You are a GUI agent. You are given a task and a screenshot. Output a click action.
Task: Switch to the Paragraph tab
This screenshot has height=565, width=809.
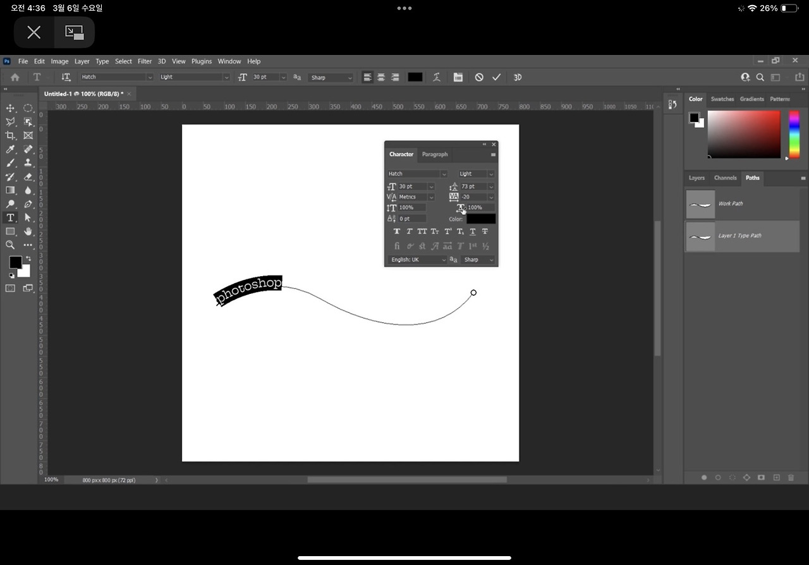pyautogui.click(x=435, y=154)
